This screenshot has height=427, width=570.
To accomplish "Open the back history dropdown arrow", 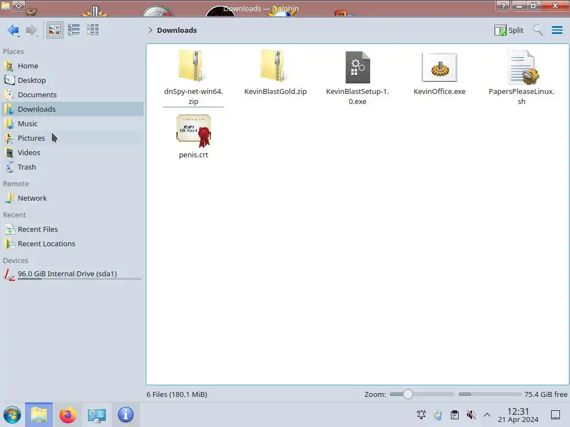I will [x=18, y=36].
